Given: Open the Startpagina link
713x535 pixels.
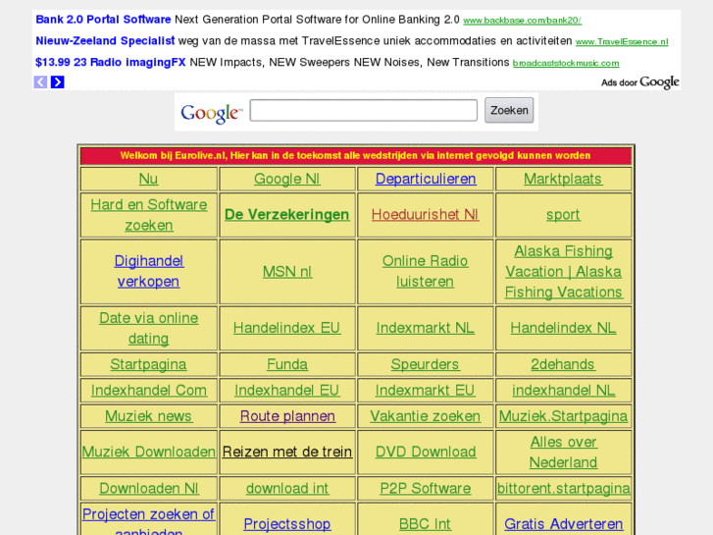Looking at the screenshot, I should pos(148,364).
